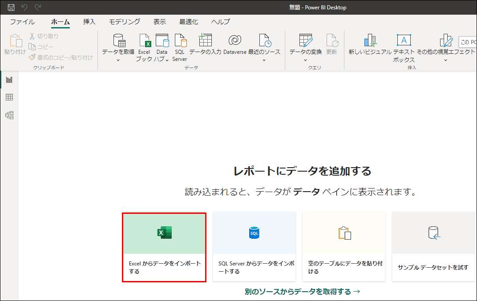Image resolution: width=477 pixels, height=301 pixels.
Task: Click サンプル データセットを試す card
Action: pos(433,247)
